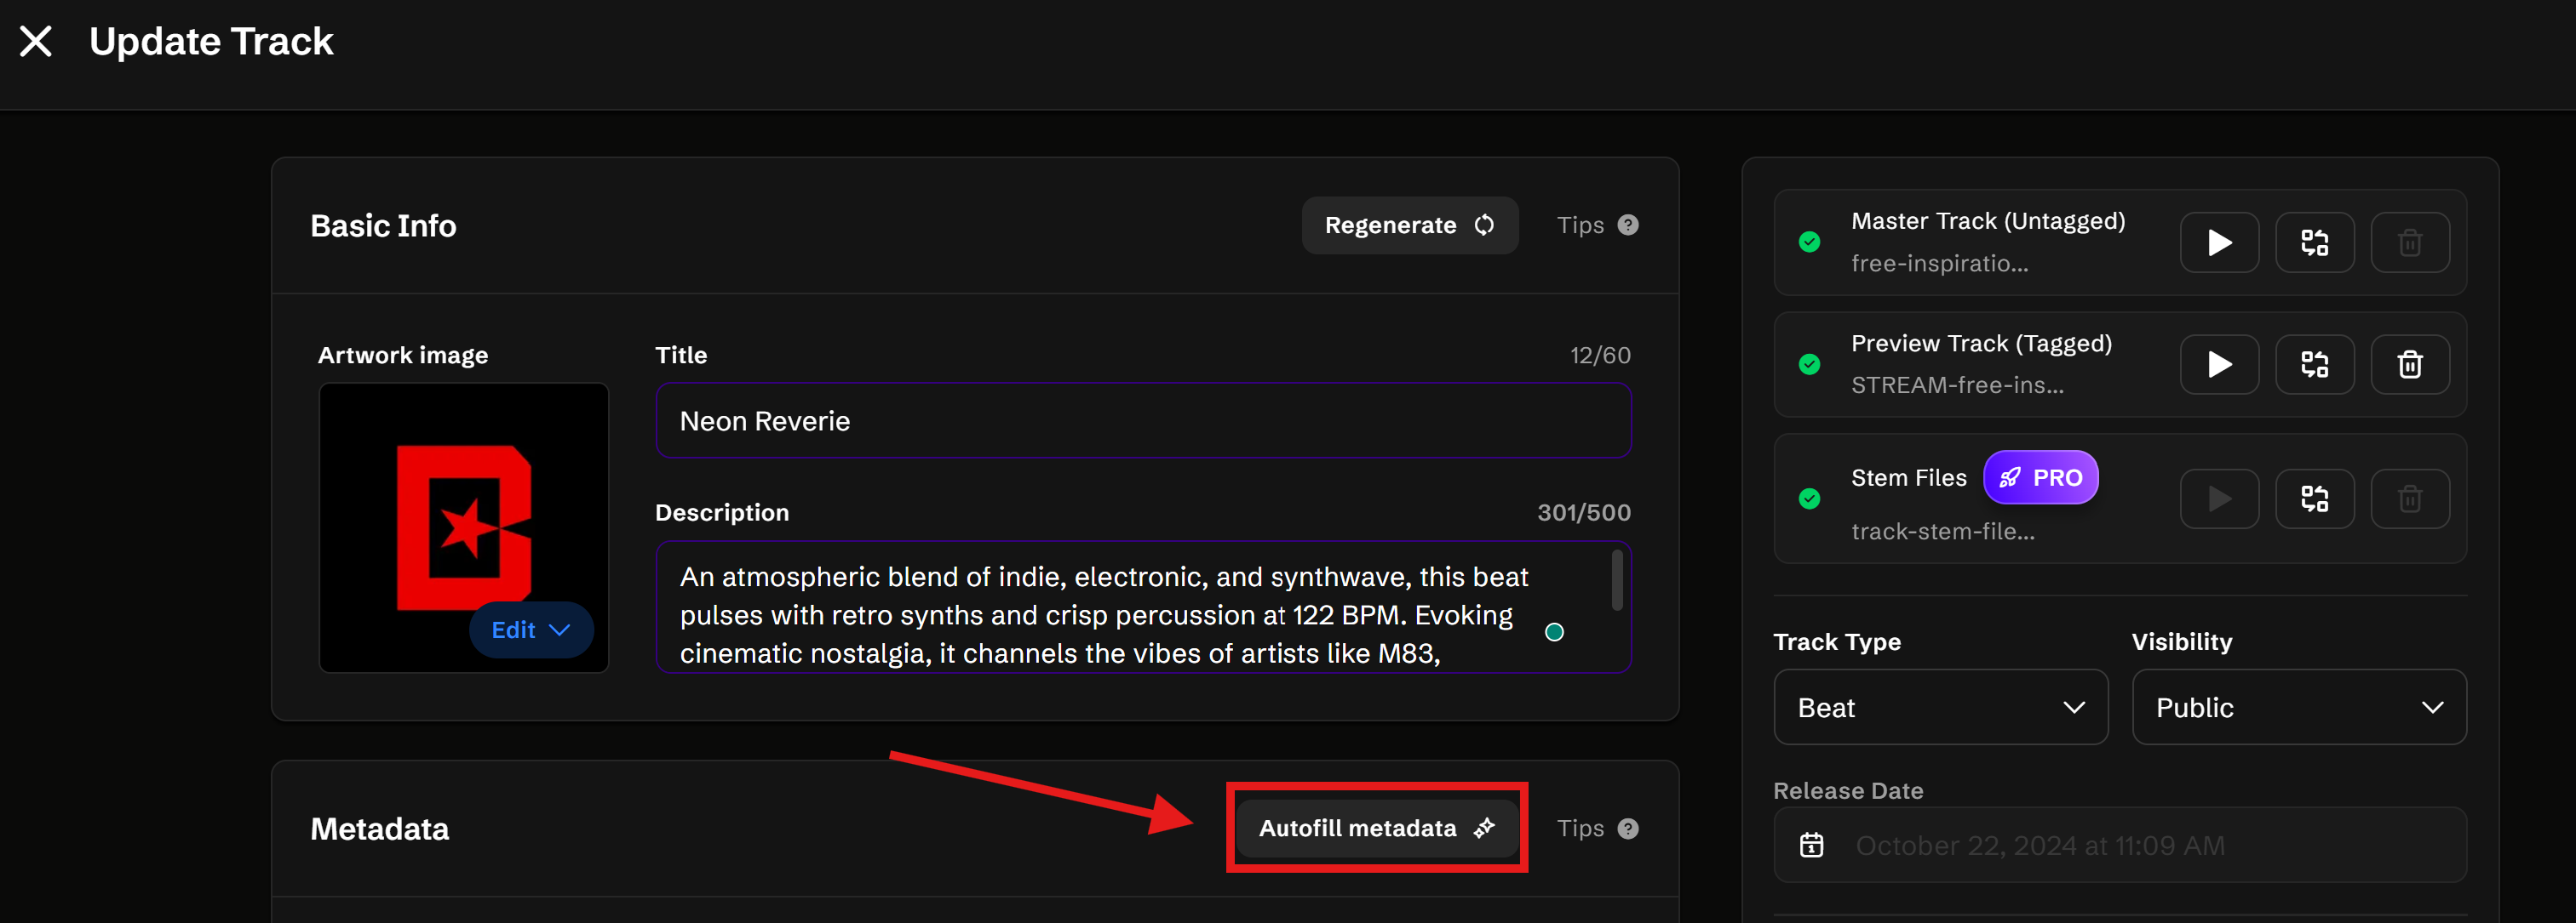The width and height of the screenshot is (2576, 923).
Task: Open Basic Info Tips help
Action: [1597, 225]
